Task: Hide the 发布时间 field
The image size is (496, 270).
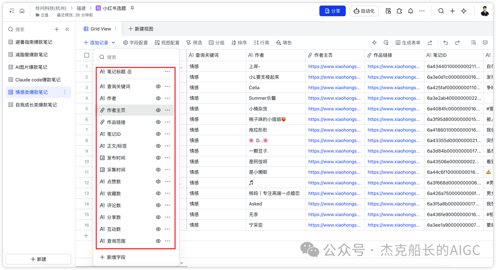Action: [x=158, y=158]
